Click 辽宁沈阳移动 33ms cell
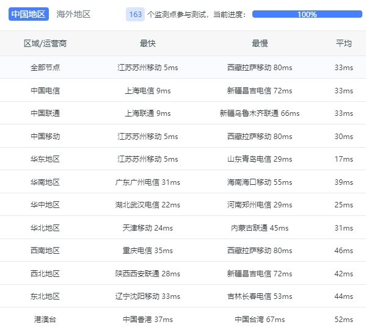This screenshot has width=366, height=330. 147,296
